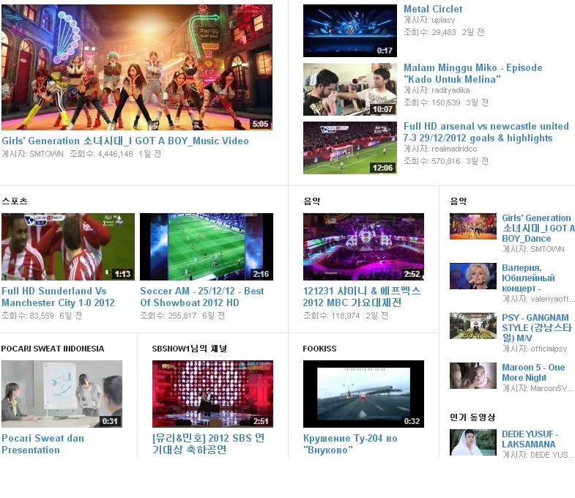Screen dimensions: 575x498
Task: Select the Sunderland vs Manchester City thumbnail
Action: pyautogui.click(x=67, y=247)
